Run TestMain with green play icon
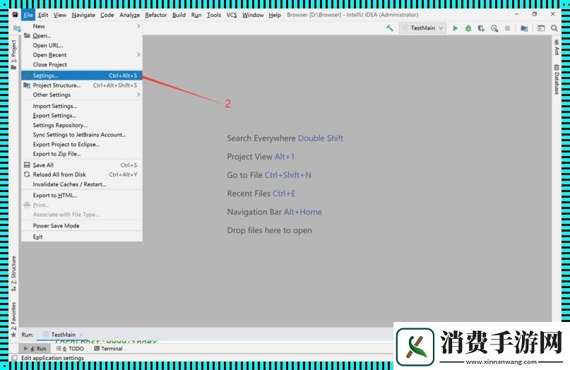 (456, 28)
